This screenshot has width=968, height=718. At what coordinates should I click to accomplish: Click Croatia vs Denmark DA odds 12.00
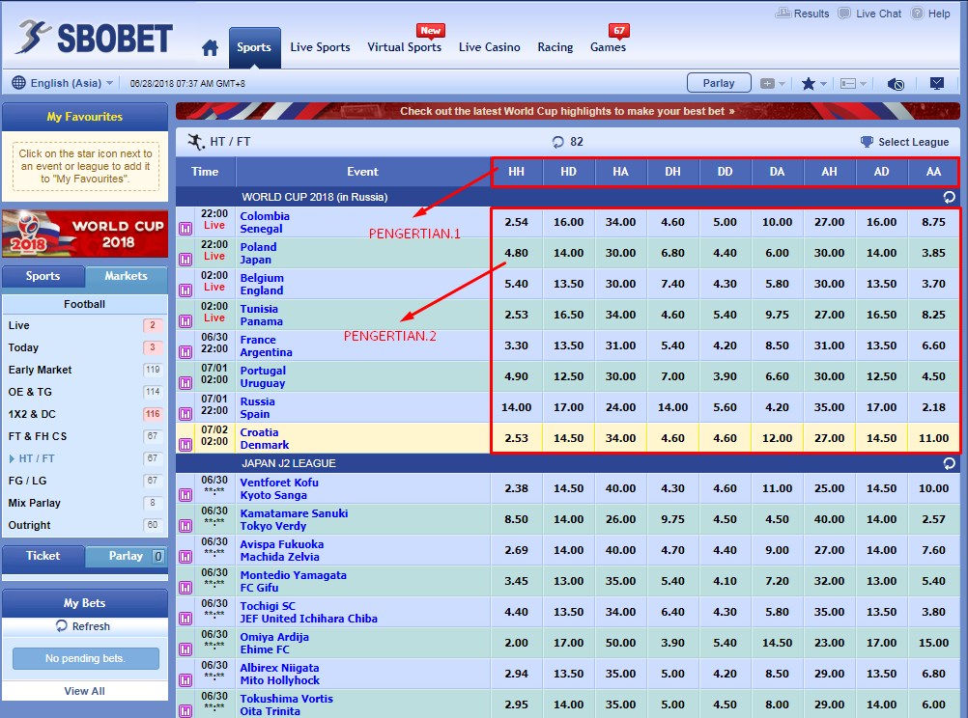coord(778,438)
